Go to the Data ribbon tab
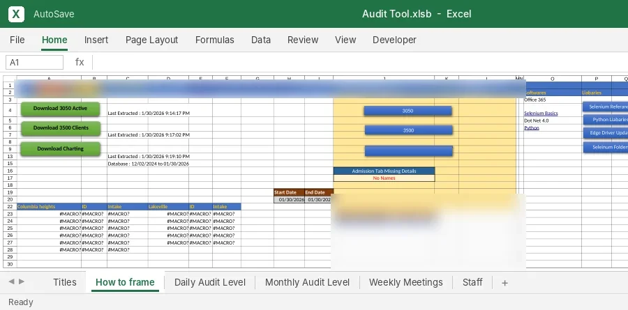 click(261, 40)
